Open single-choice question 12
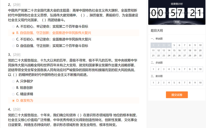The image size is (206, 128). tap(159, 51)
